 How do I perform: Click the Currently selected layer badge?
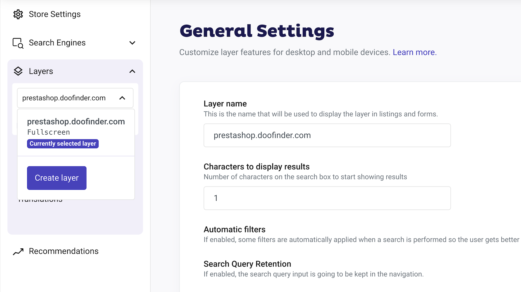click(x=63, y=144)
